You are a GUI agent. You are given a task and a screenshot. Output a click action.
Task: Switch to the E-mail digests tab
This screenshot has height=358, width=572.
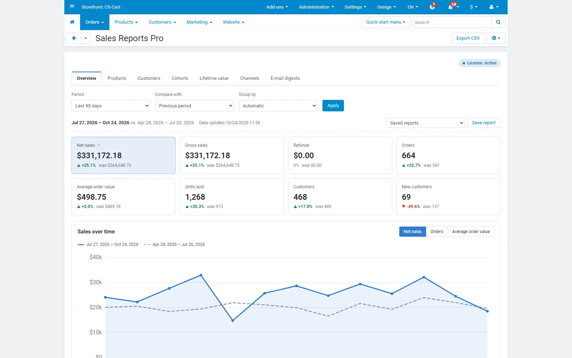pyautogui.click(x=285, y=78)
